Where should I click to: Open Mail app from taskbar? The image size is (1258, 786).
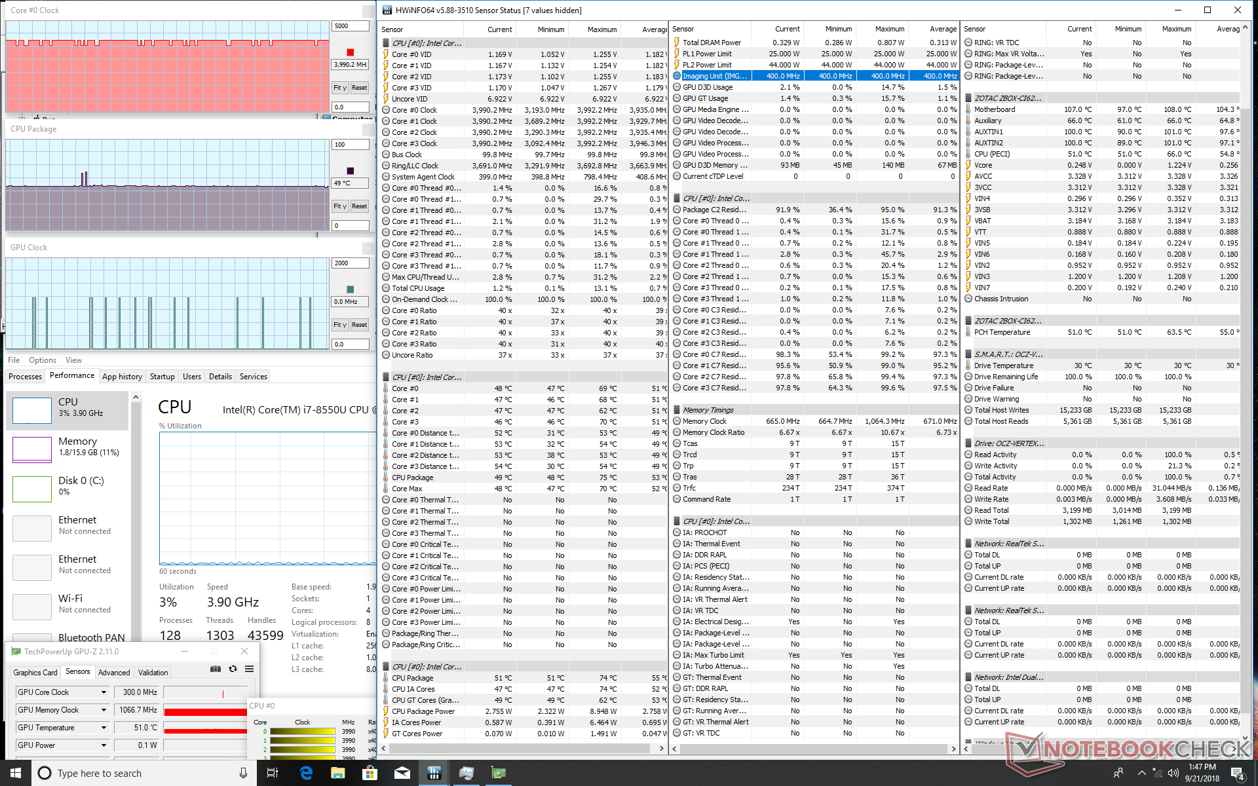pyautogui.click(x=402, y=773)
